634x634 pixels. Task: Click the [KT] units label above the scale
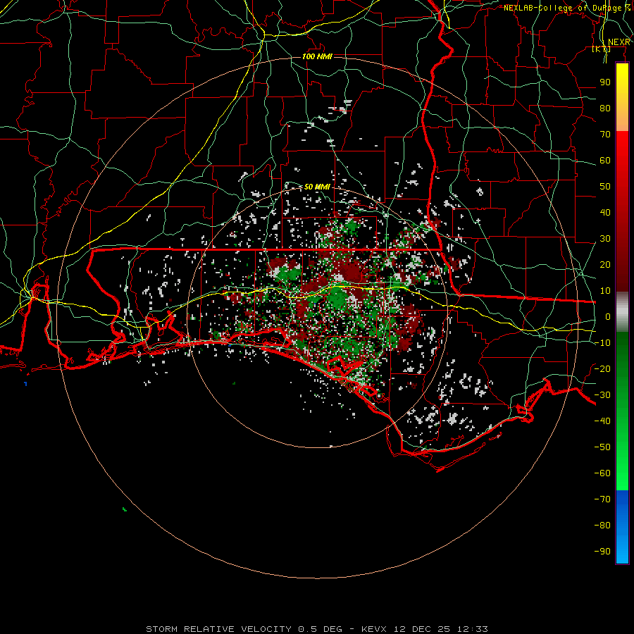(x=602, y=49)
